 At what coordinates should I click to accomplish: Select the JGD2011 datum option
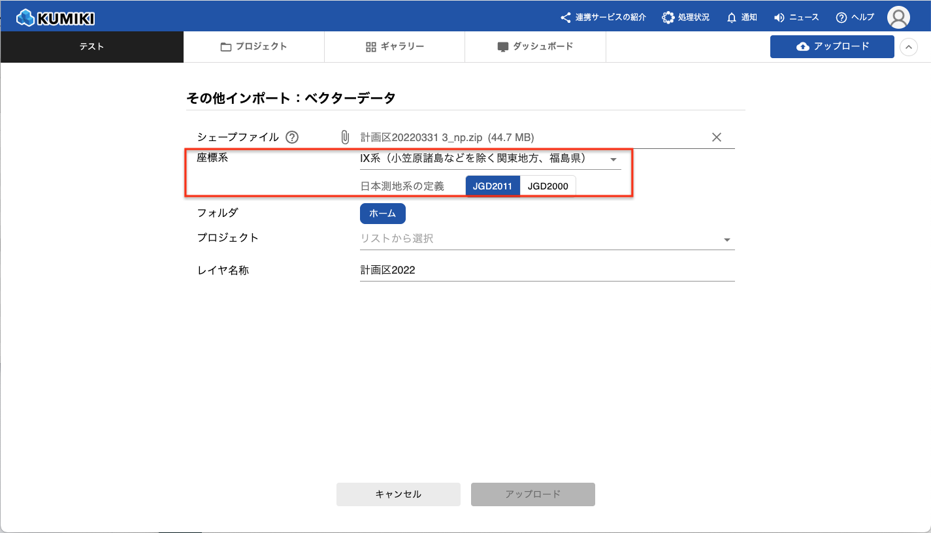[x=493, y=186]
